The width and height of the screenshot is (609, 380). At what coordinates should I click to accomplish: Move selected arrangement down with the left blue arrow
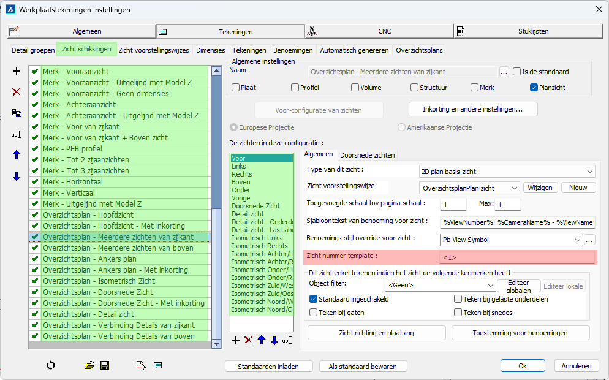click(x=17, y=177)
